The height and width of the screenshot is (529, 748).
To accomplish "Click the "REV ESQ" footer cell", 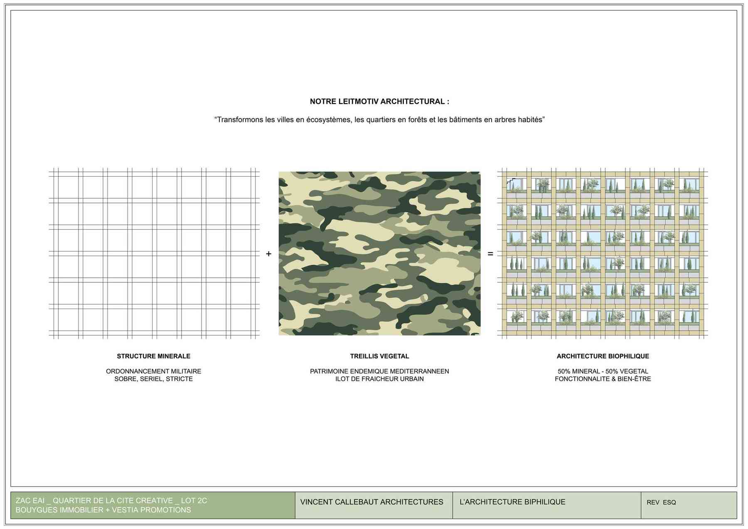I will (x=661, y=502).
